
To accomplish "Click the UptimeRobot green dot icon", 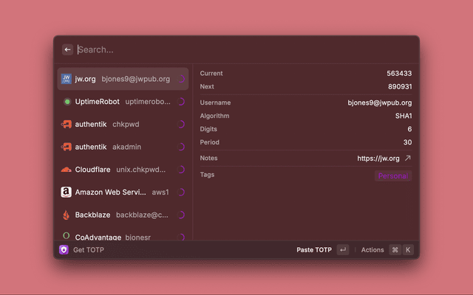I will click(x=67, y=102).
